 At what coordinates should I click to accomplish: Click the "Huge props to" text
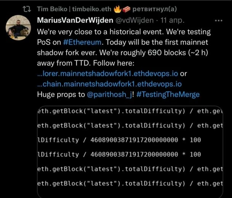point(61,95)
